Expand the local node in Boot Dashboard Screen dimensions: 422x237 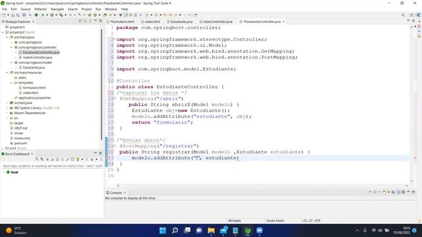click(4, 172)
